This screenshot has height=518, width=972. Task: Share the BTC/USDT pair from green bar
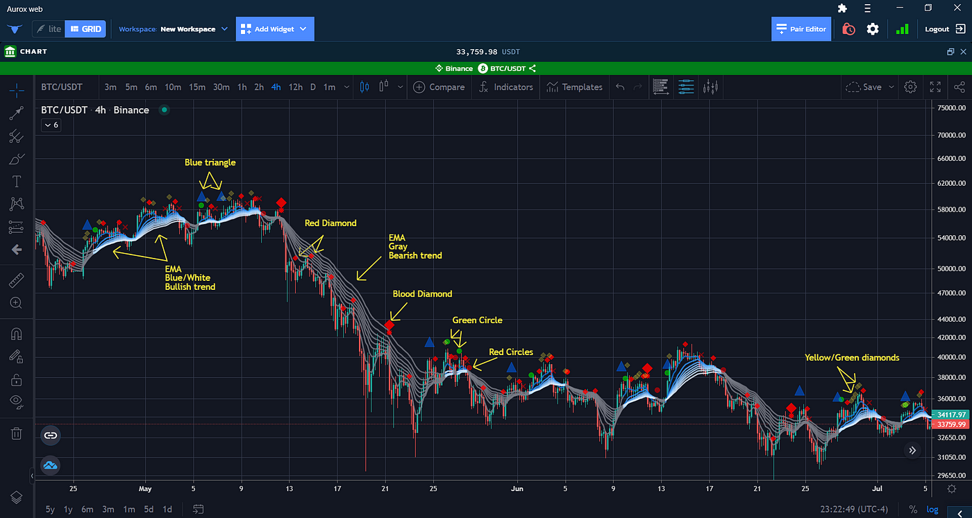[x=533, y=69]
